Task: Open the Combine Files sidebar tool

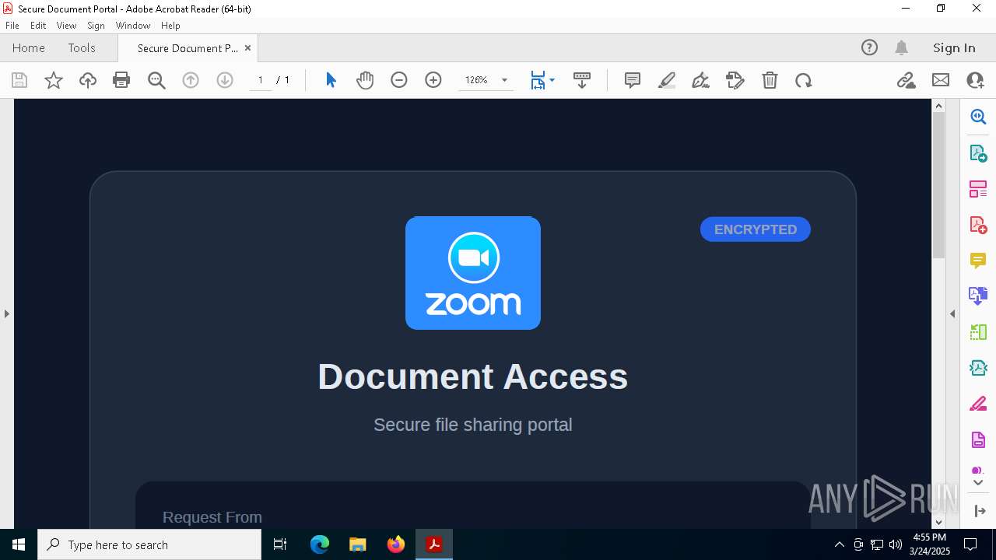Action: click(978, 296)
